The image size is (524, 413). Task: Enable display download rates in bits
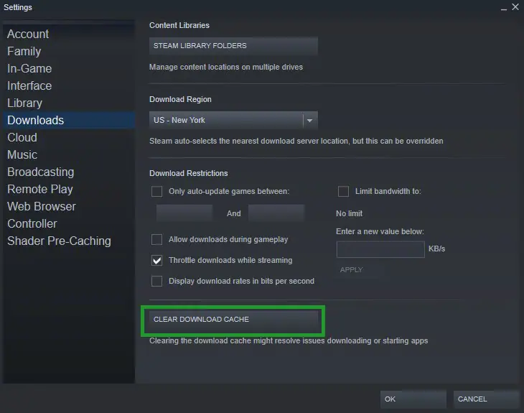pos(156,281)
